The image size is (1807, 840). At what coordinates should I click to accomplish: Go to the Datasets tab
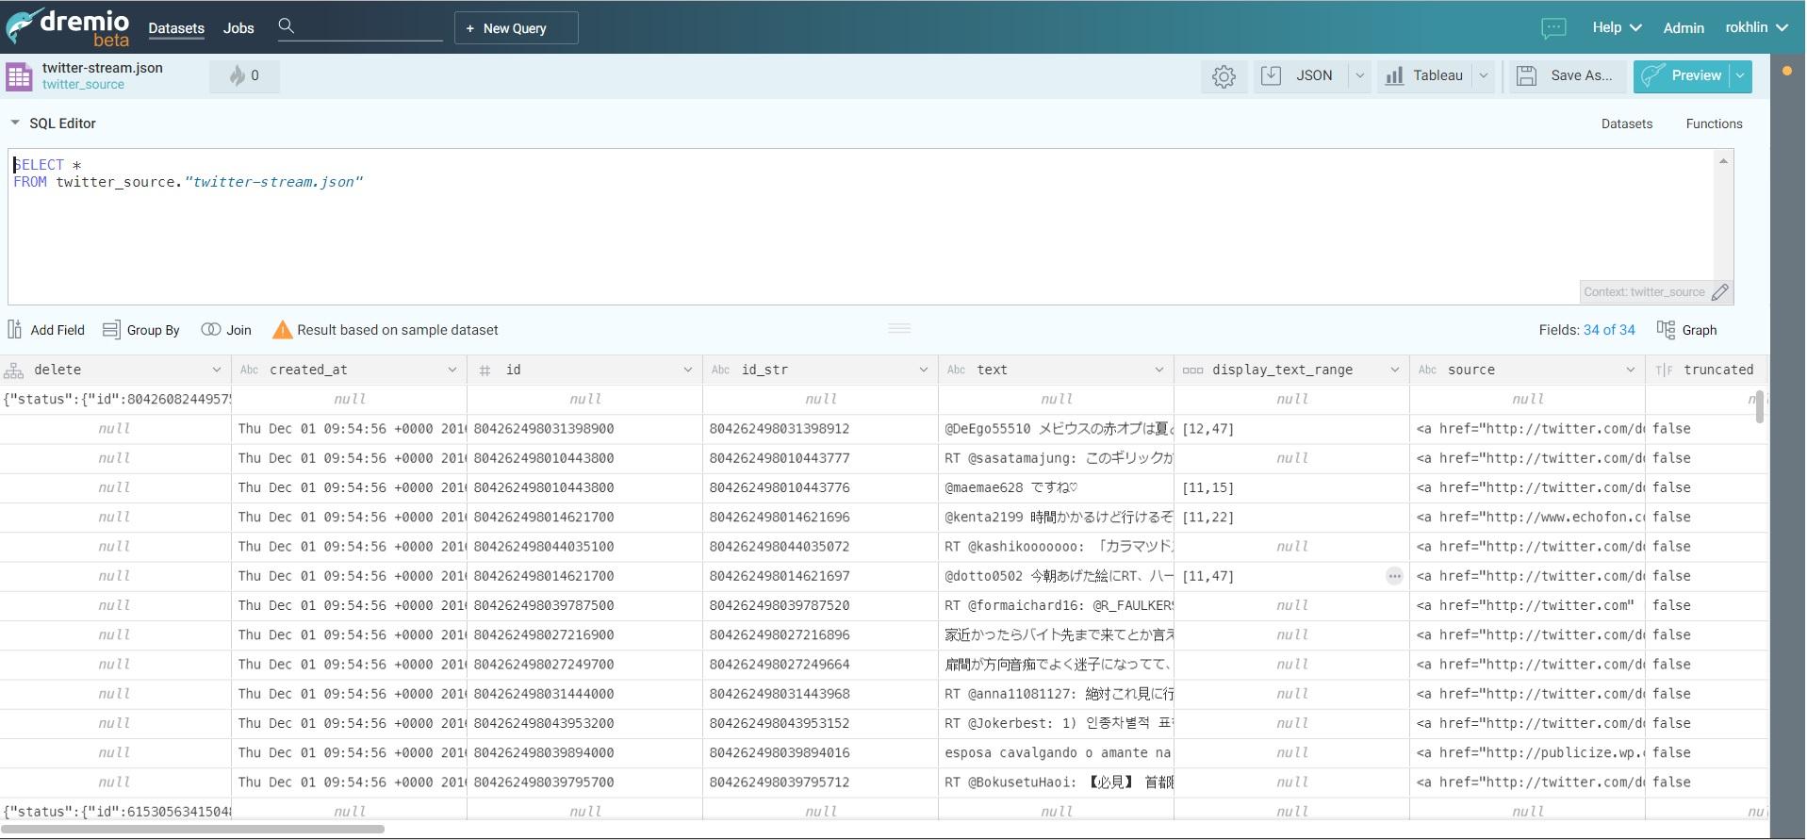176,28
